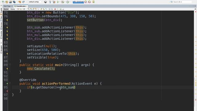Open the Navigator side panel
Viewport: 197px width, 111px height.
[1, 49]
